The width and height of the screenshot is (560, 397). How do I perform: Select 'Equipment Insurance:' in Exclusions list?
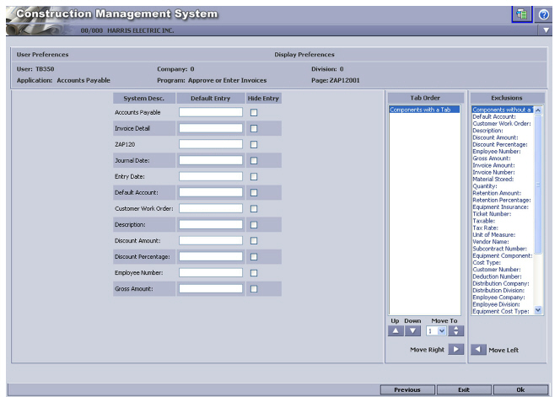[x=501, y=207]
